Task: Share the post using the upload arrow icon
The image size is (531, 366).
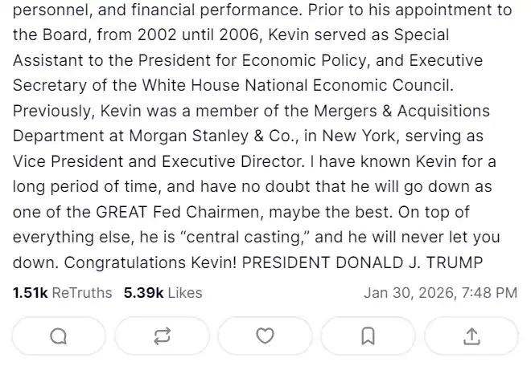Action: coord(471,336)
